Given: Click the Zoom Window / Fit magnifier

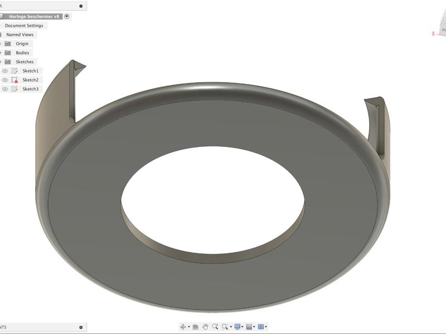Looking at the screenshot, I should tap(225, 327).
